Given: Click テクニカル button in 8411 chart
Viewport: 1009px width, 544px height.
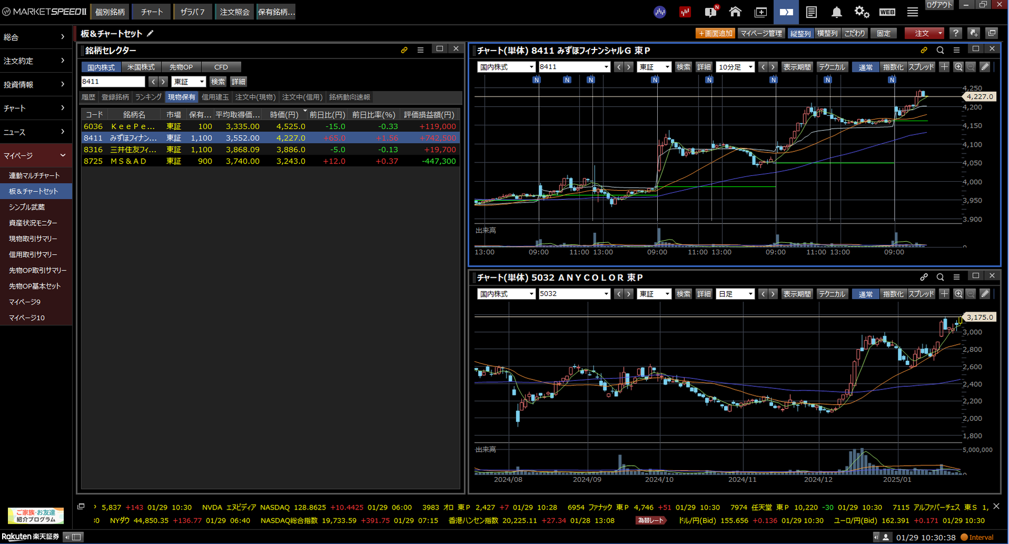Looking at the screenshot, I should tap(832, 67).
